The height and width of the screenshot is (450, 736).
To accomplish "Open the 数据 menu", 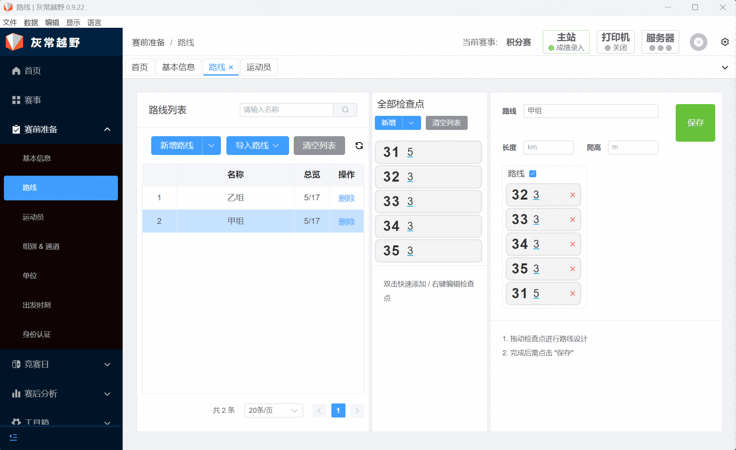I will [x=31, y=22].
